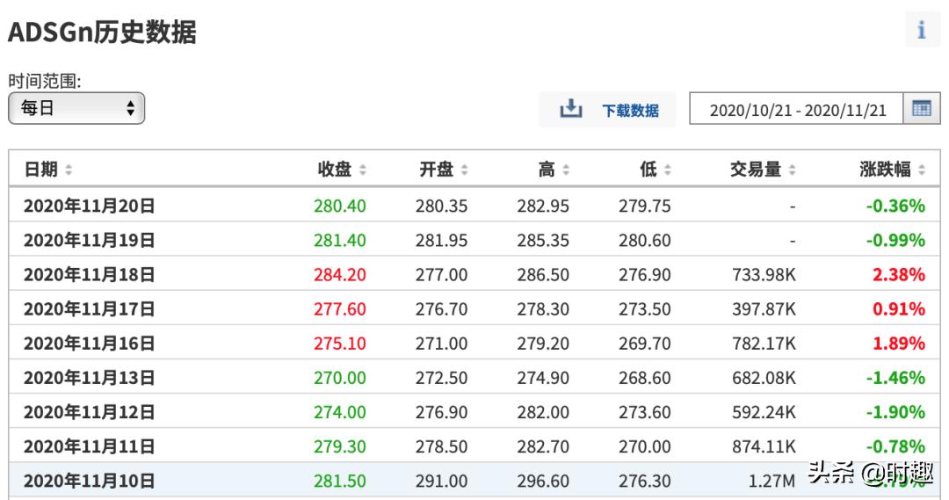Screen dimensions: 949x500
Task: Select the row date 2020年11月10日
Action: 89,482
